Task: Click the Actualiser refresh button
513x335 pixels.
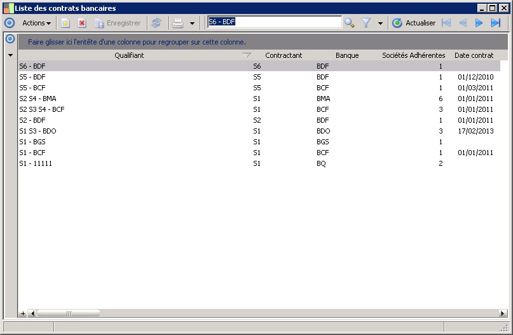Action: (x=414, y=23)
